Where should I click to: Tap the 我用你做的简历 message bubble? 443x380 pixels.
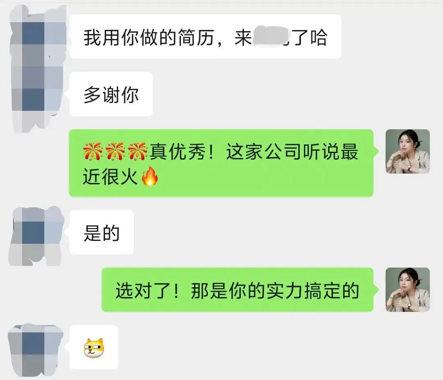(x=206, y=37)
